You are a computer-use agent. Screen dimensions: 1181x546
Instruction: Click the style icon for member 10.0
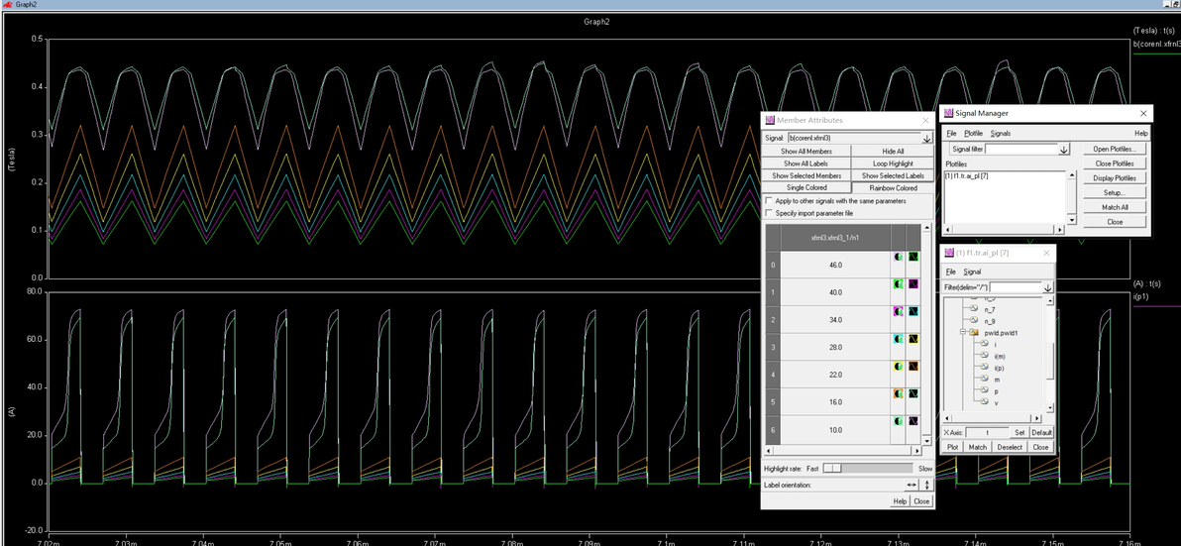[898, 422]
